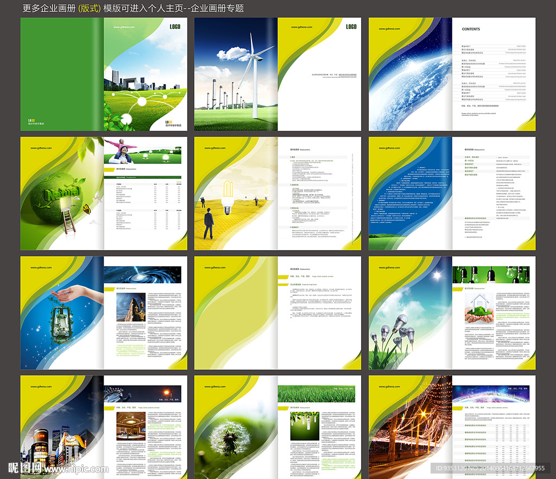Click www.gdhena.com on the green front cover

pos(124,27)
